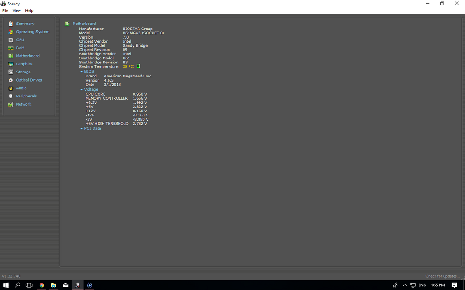Click the Speccy taskbar icon
Screen dimensions: 465x290
(x=77, y=285)
